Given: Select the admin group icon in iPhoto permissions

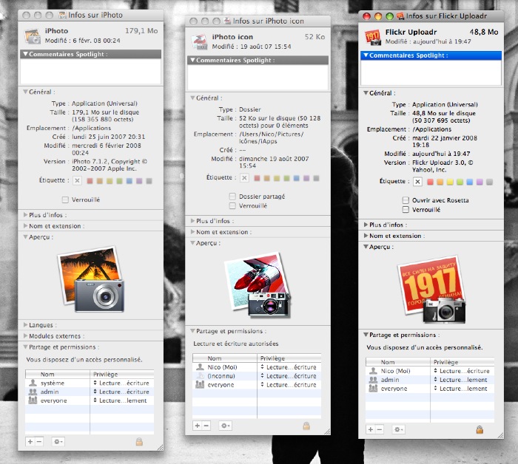Looking at the screenshot, I should point(33,392).
